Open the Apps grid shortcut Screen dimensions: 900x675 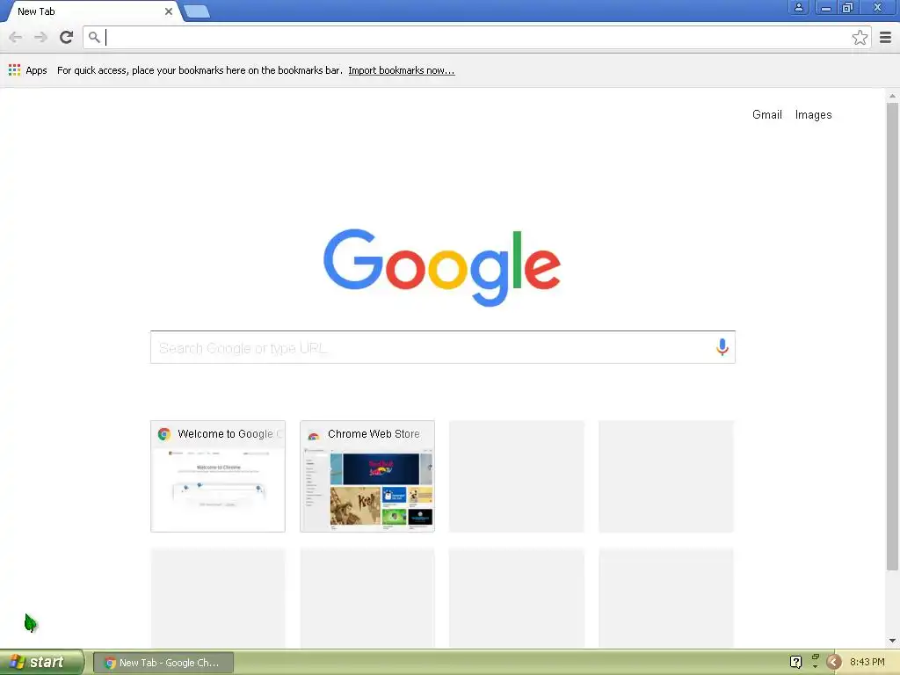[27, 70]
